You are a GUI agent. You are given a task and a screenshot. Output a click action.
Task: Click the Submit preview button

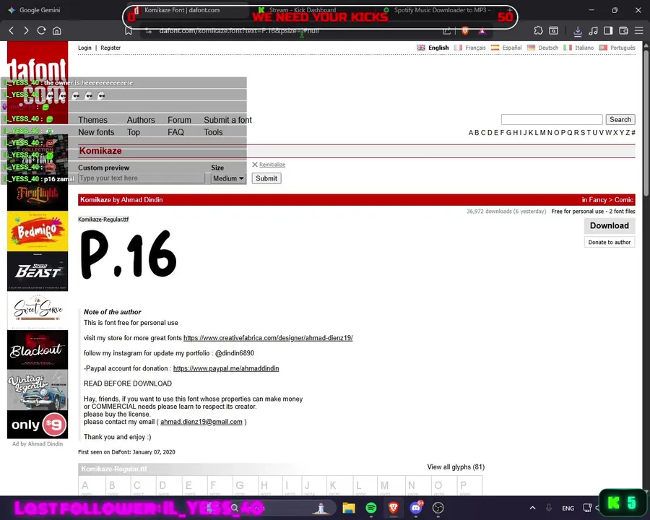(266, 178)
